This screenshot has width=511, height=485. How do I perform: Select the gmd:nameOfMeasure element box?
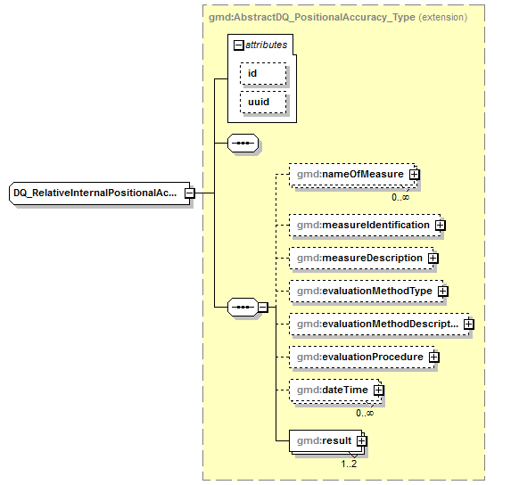tap(352, 175)
